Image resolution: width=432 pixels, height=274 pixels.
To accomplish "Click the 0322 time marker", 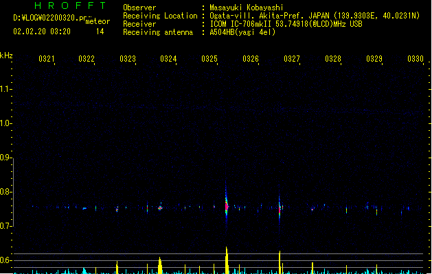I will (x=87, y=59).
